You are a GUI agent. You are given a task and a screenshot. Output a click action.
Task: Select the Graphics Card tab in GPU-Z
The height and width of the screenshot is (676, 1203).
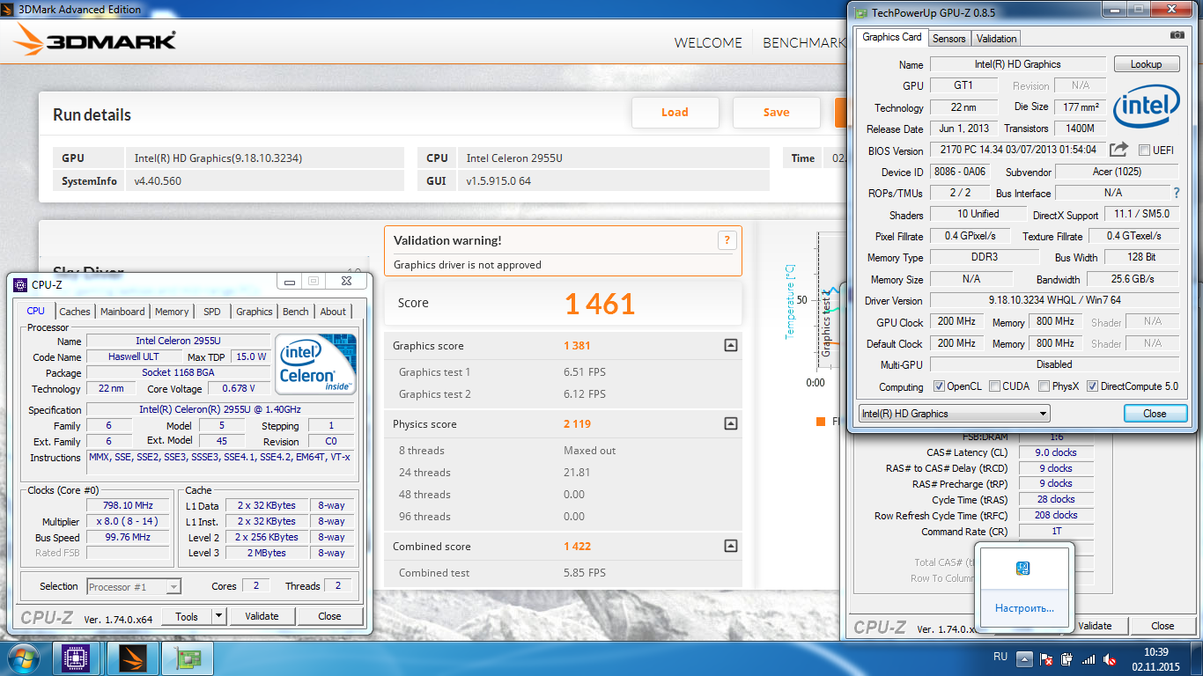pyautogui.click(x=892, y=37)
